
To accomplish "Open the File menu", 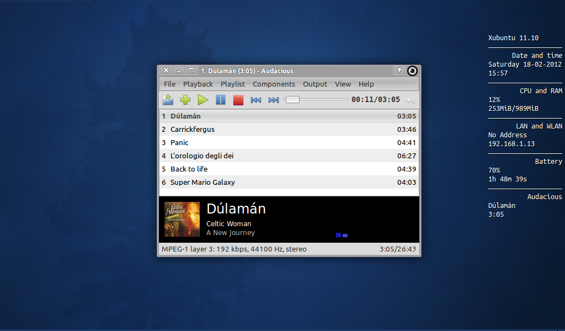I will coord(170,84).
